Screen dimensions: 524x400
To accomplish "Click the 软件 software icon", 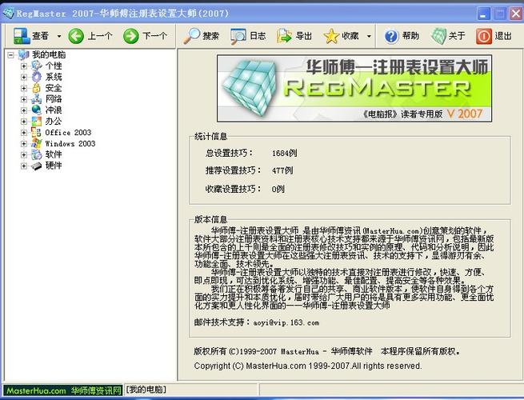I will 37,154.
